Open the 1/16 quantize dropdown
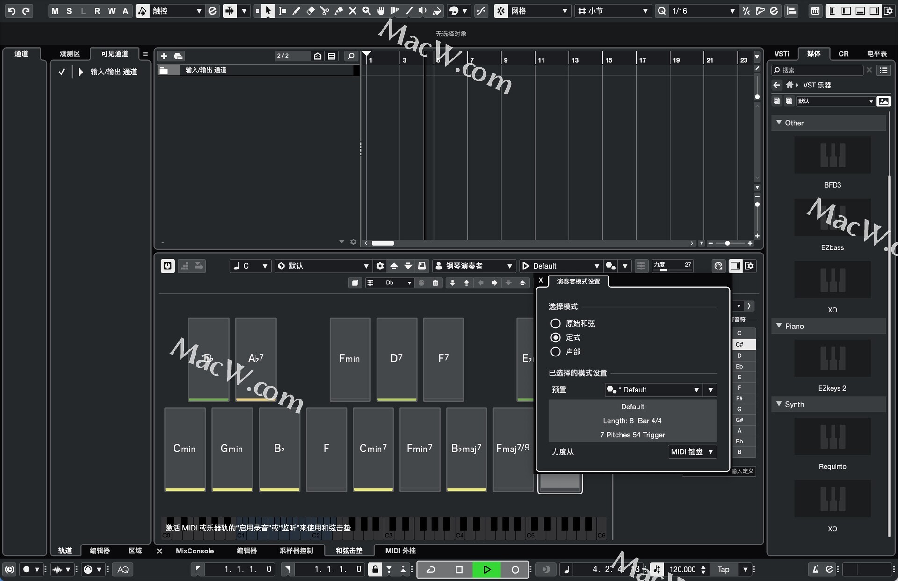The width and height of the screenshot is (898, 581). click(x=703, y=11)
